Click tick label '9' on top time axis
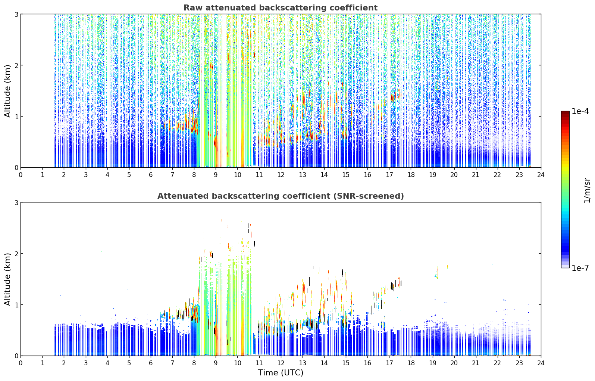 (x=216, y=175)
